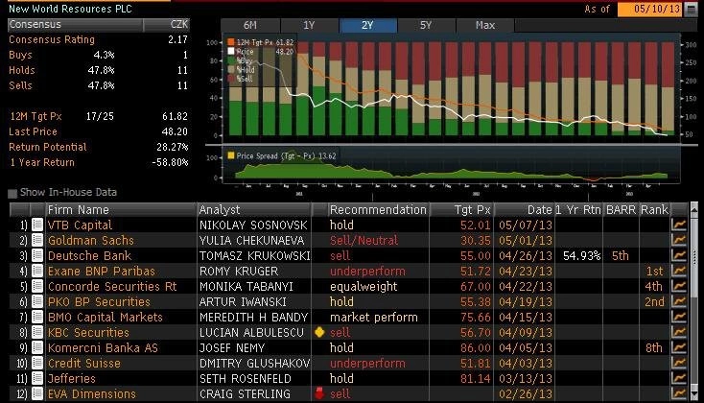This screenshot has width=704, height=403.
Task: Sort table by Date header
Action: pos(524,210)
